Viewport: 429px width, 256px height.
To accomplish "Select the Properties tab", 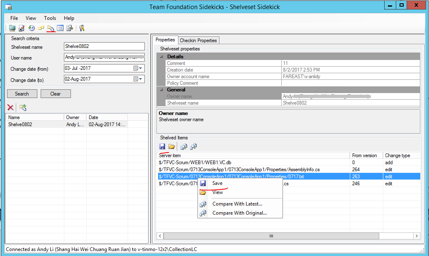I will click(165, 40).
